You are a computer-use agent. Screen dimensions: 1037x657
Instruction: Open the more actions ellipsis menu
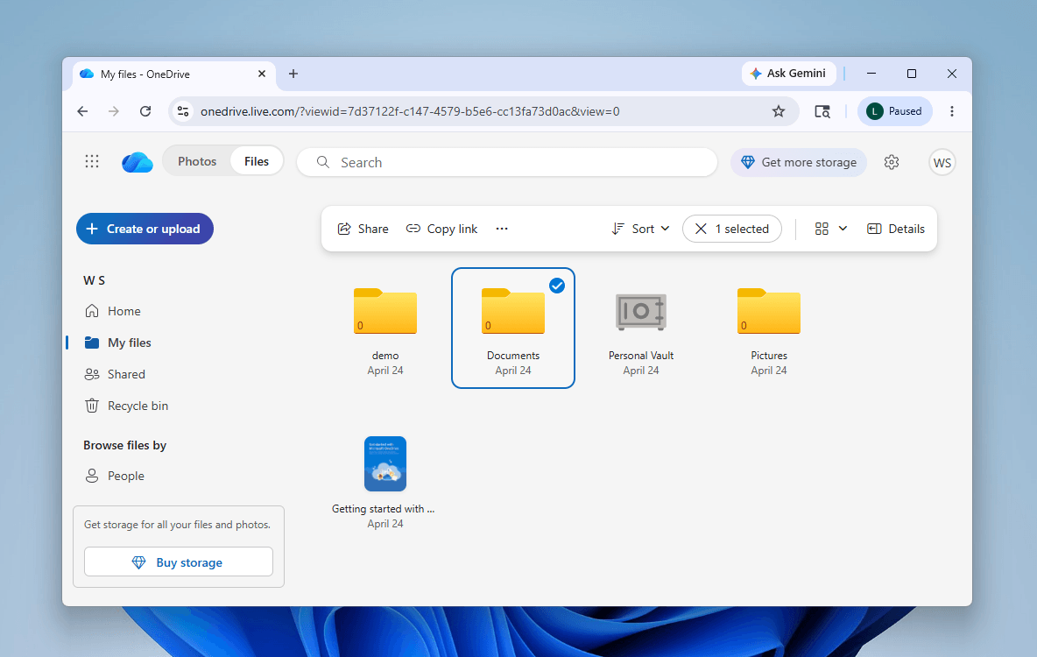click(502, 229)
